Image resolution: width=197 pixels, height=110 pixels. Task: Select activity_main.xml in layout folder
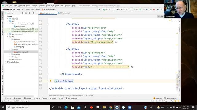click(x=21, y=52)
